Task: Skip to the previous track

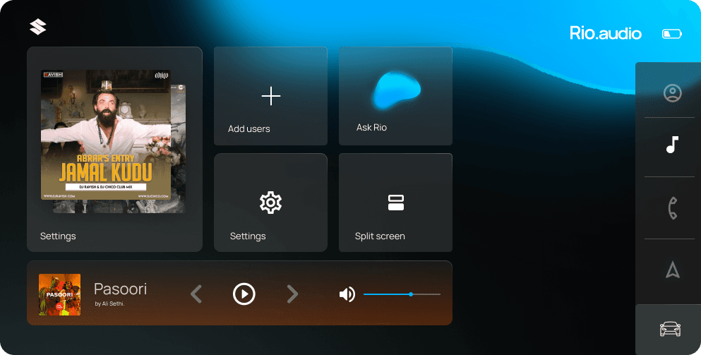Action: [x=196, y=294]
